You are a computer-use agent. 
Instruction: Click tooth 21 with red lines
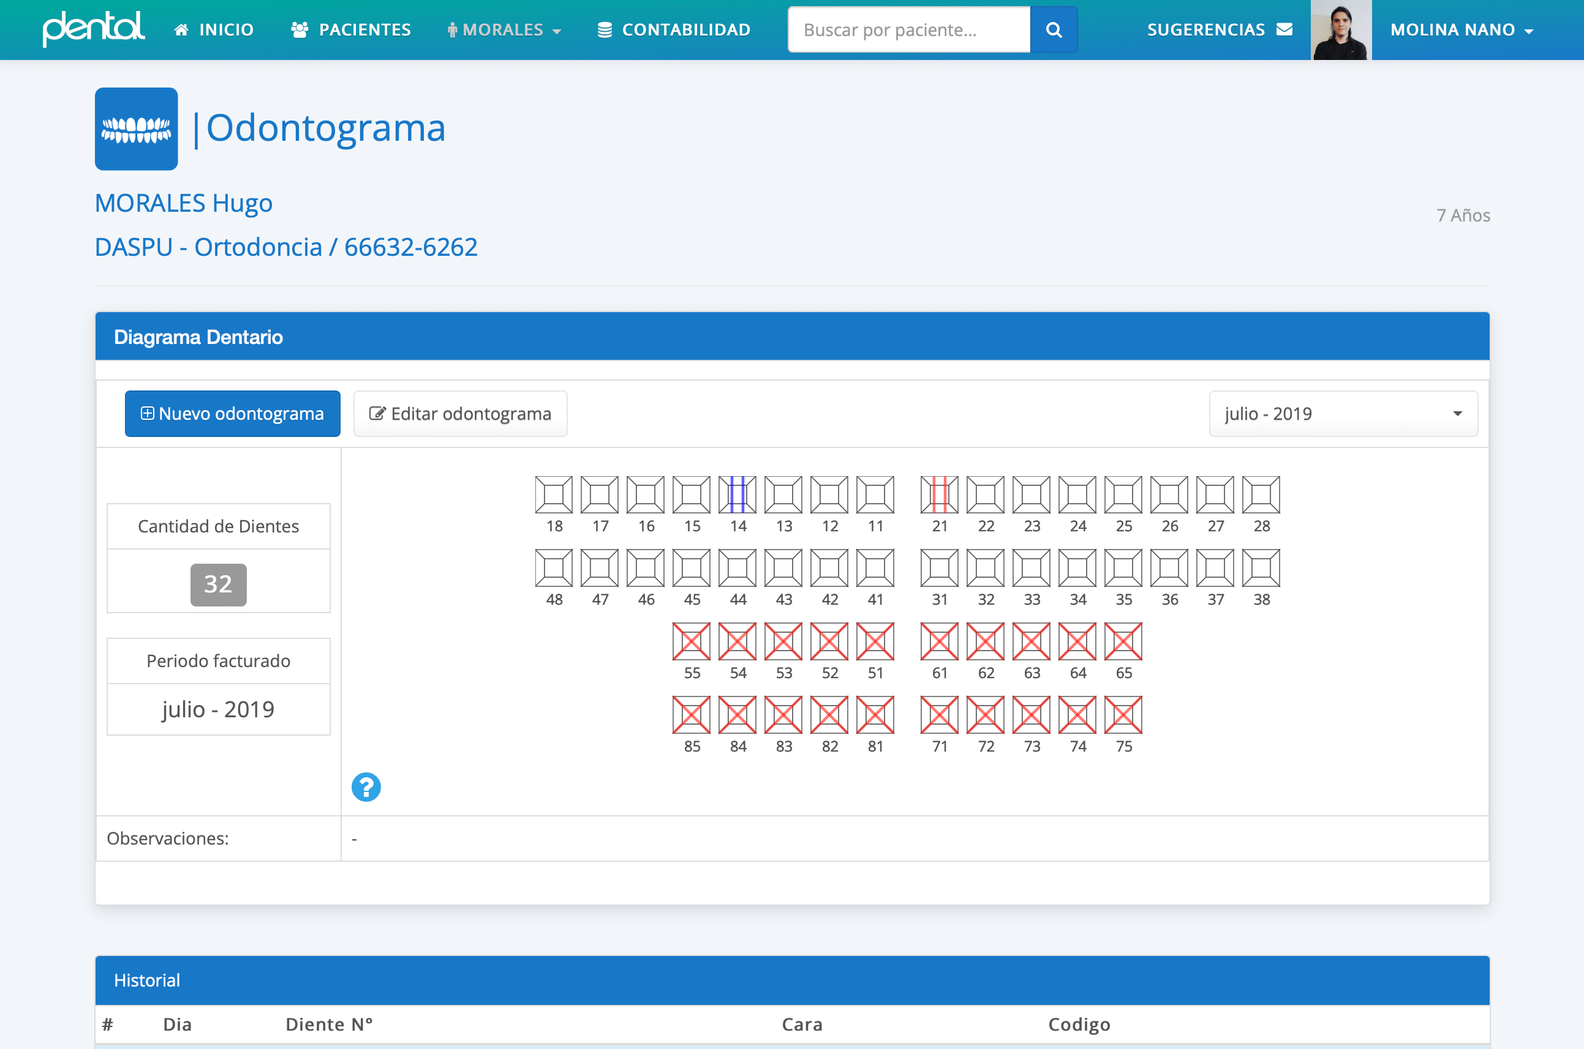coord(938,495)
